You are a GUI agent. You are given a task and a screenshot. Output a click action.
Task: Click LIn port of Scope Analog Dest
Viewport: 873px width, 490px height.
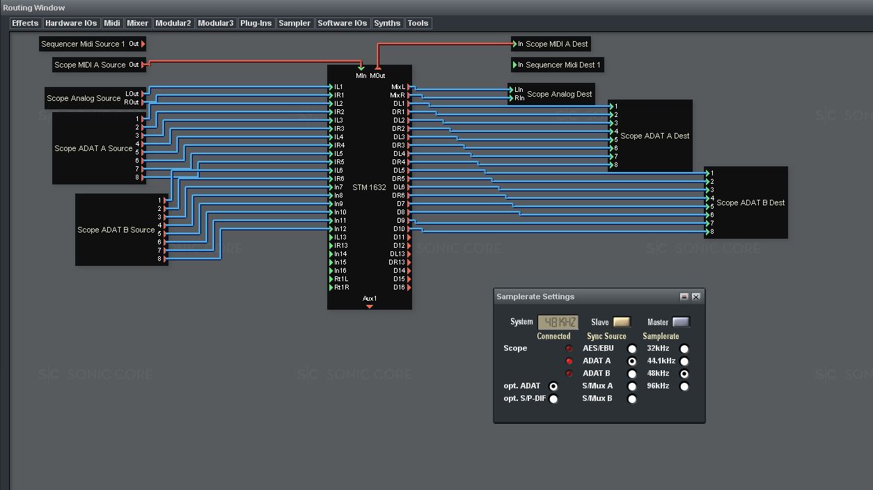(512, 90)
